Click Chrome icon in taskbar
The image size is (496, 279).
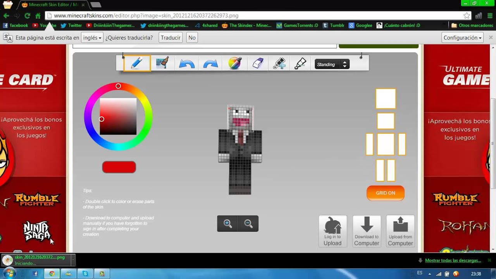52,274
